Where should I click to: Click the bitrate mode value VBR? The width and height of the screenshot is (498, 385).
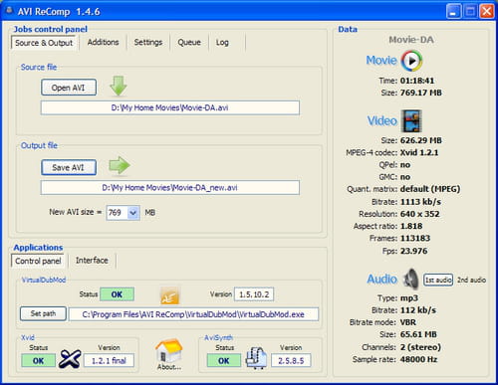408,322
